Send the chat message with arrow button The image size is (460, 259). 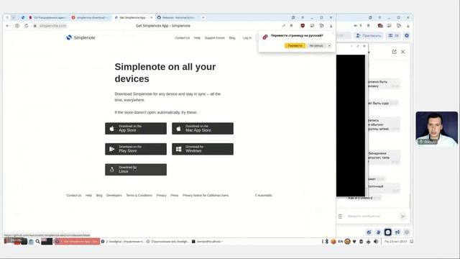(402, 216)
